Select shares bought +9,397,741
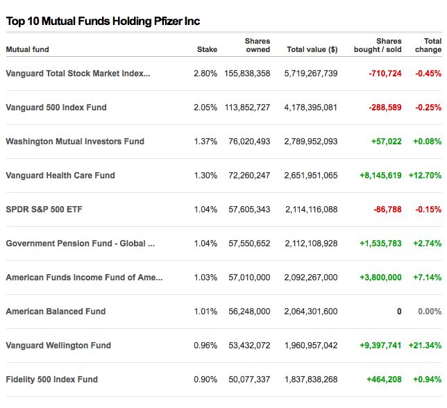 point(380,346)
